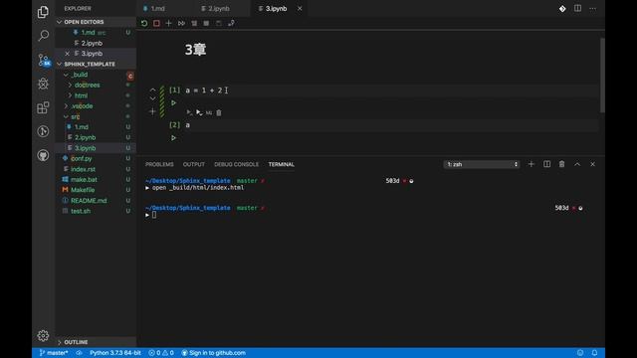The height and width of the screenshot is (358, 637).
Task: Interrupt the kernel with the red stop icon
Action: 156,23
